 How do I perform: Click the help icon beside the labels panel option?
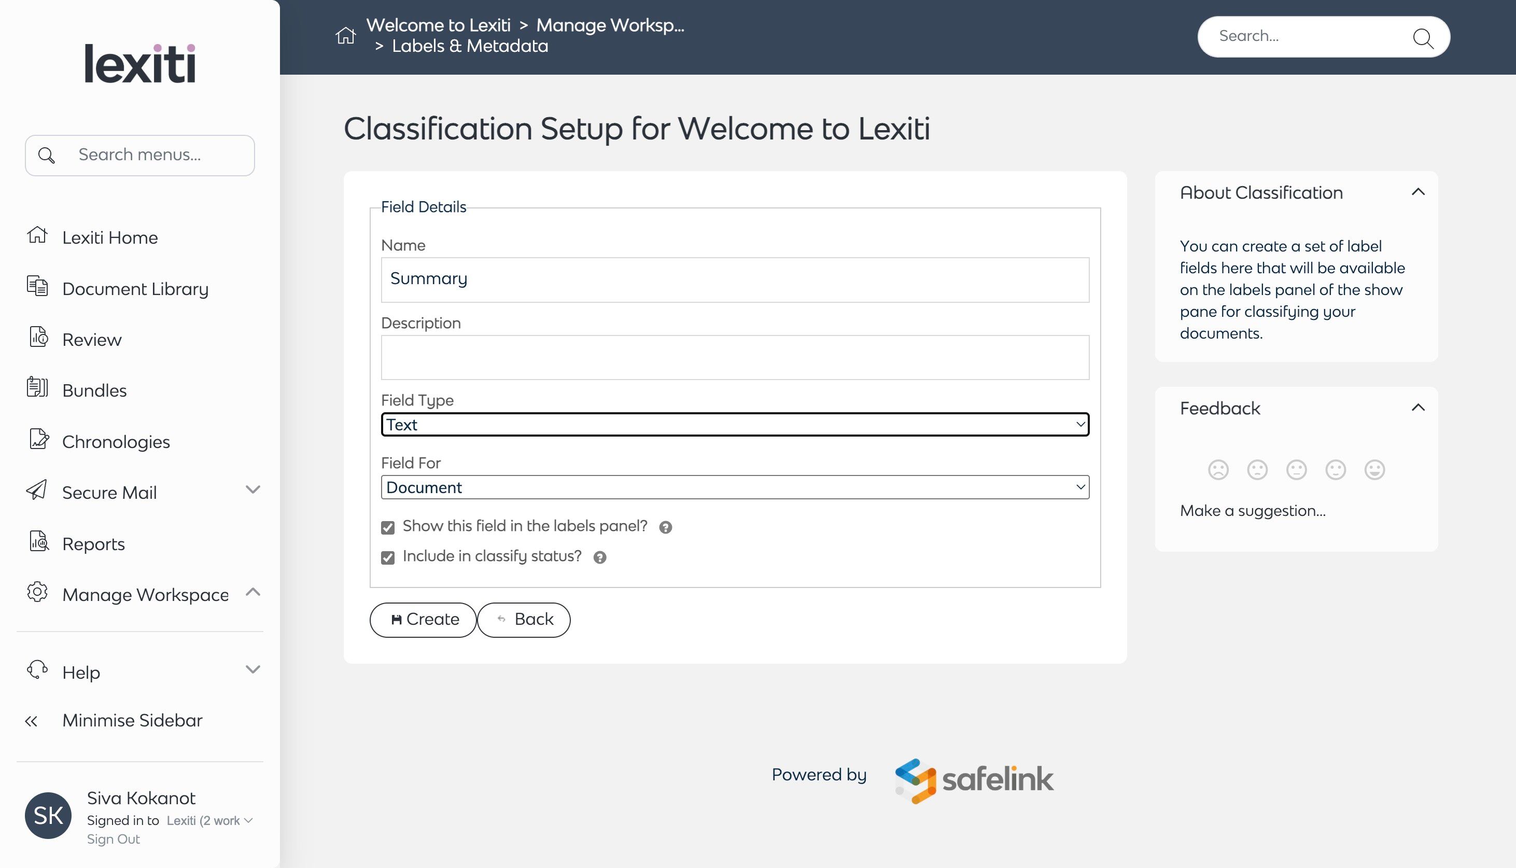(666, 527)
